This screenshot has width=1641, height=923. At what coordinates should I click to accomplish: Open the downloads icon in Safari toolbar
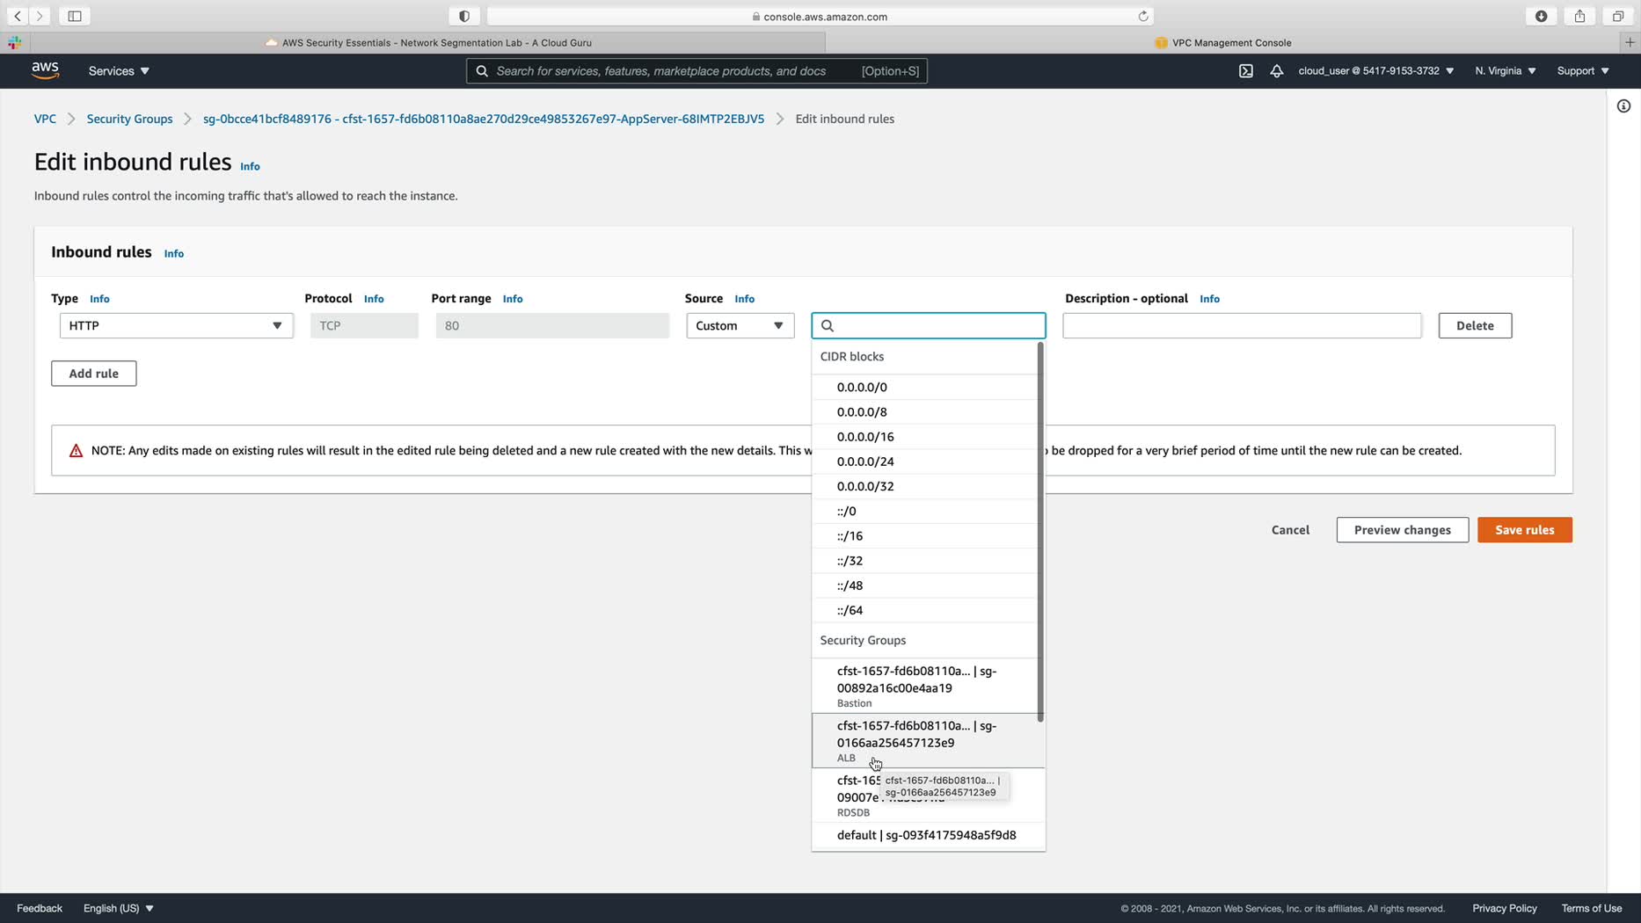[x=1541, y=16]
